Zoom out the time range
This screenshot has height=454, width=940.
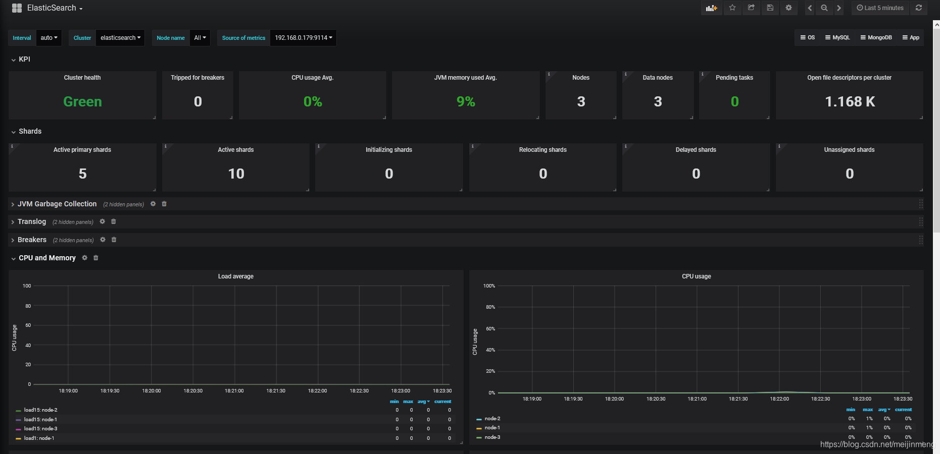[x=824, y=8]
